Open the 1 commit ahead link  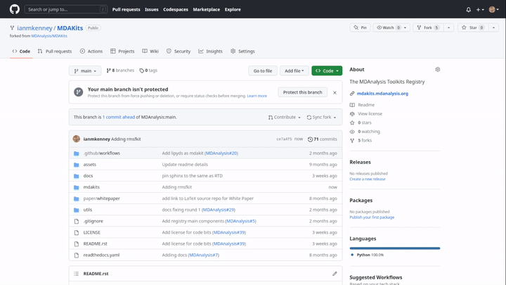[119, 117]
